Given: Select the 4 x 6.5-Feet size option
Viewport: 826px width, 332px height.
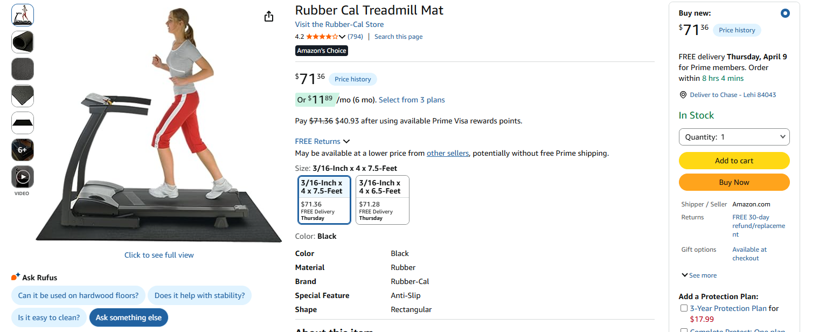Looking at the screenshot, I should (x=382, y=199).
